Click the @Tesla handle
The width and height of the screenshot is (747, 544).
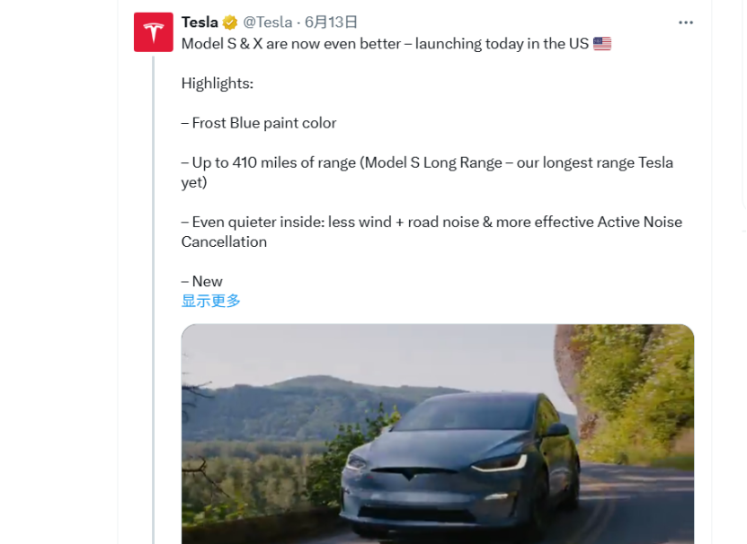[268, 22]
